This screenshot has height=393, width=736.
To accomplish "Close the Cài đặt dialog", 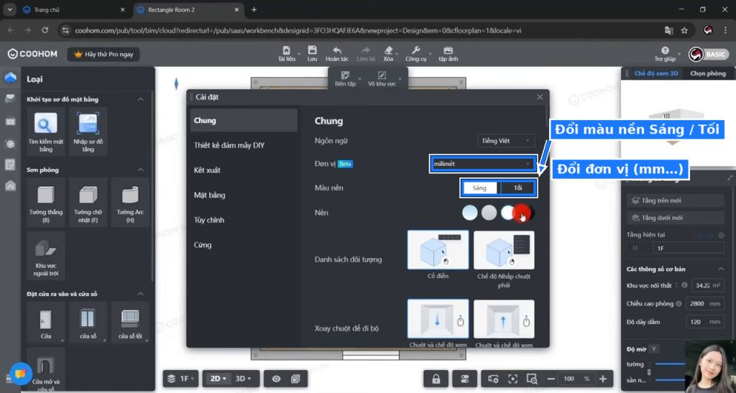I will (x=540, y=97).
